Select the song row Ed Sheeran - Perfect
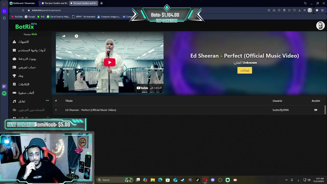The height and width of the screenshot is (184, 327). pyautogui.click(x=189, y=110)
